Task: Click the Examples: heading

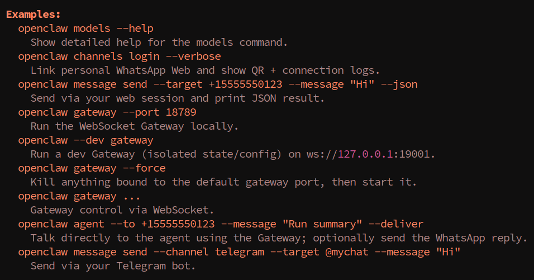Action: [34, 15]
